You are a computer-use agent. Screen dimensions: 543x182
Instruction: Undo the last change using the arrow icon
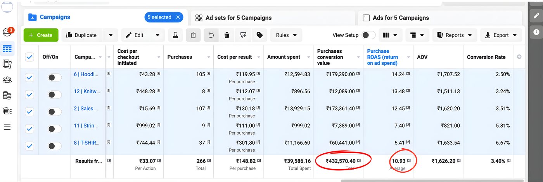point(211,35)
